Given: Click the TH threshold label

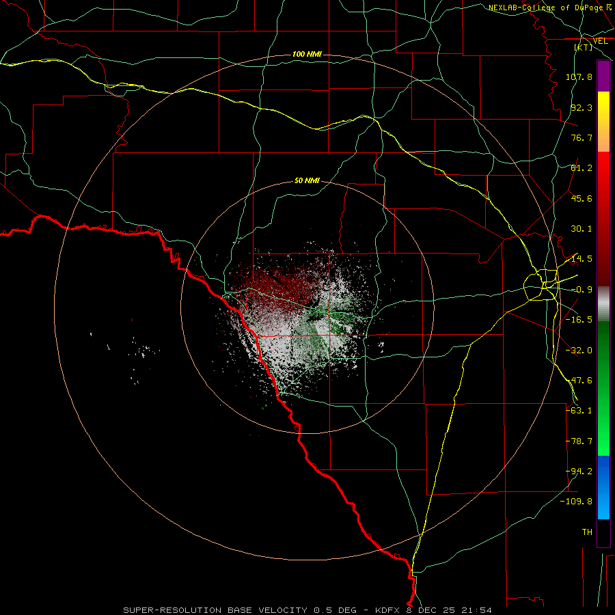Looking at the screenshot, I should coord(587,532).
